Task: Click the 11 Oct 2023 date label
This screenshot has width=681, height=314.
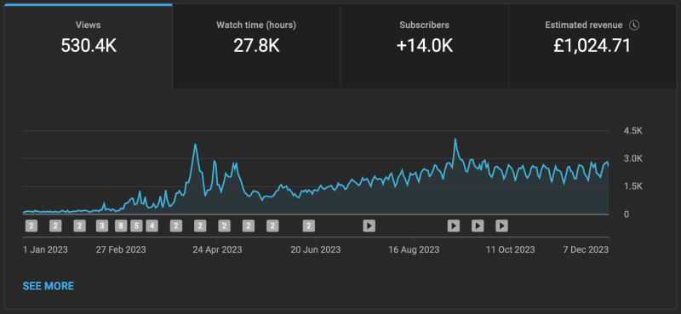Action: 510,250
